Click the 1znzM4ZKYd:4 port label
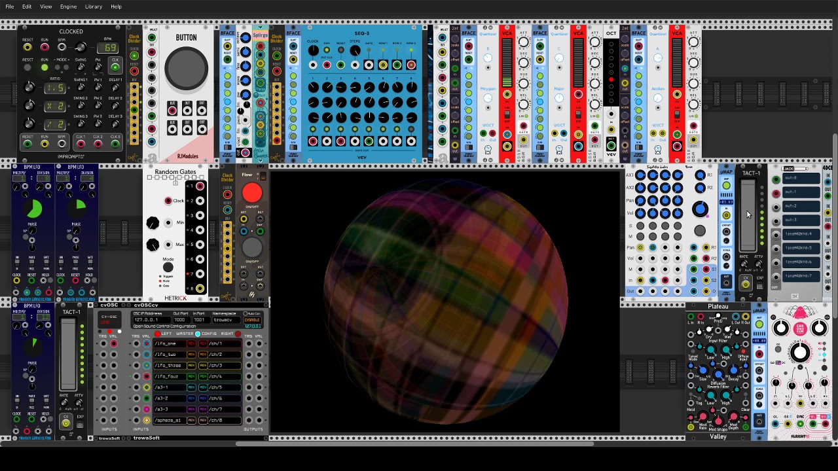This screenshot has height=471, width=838. click(801, 234)
